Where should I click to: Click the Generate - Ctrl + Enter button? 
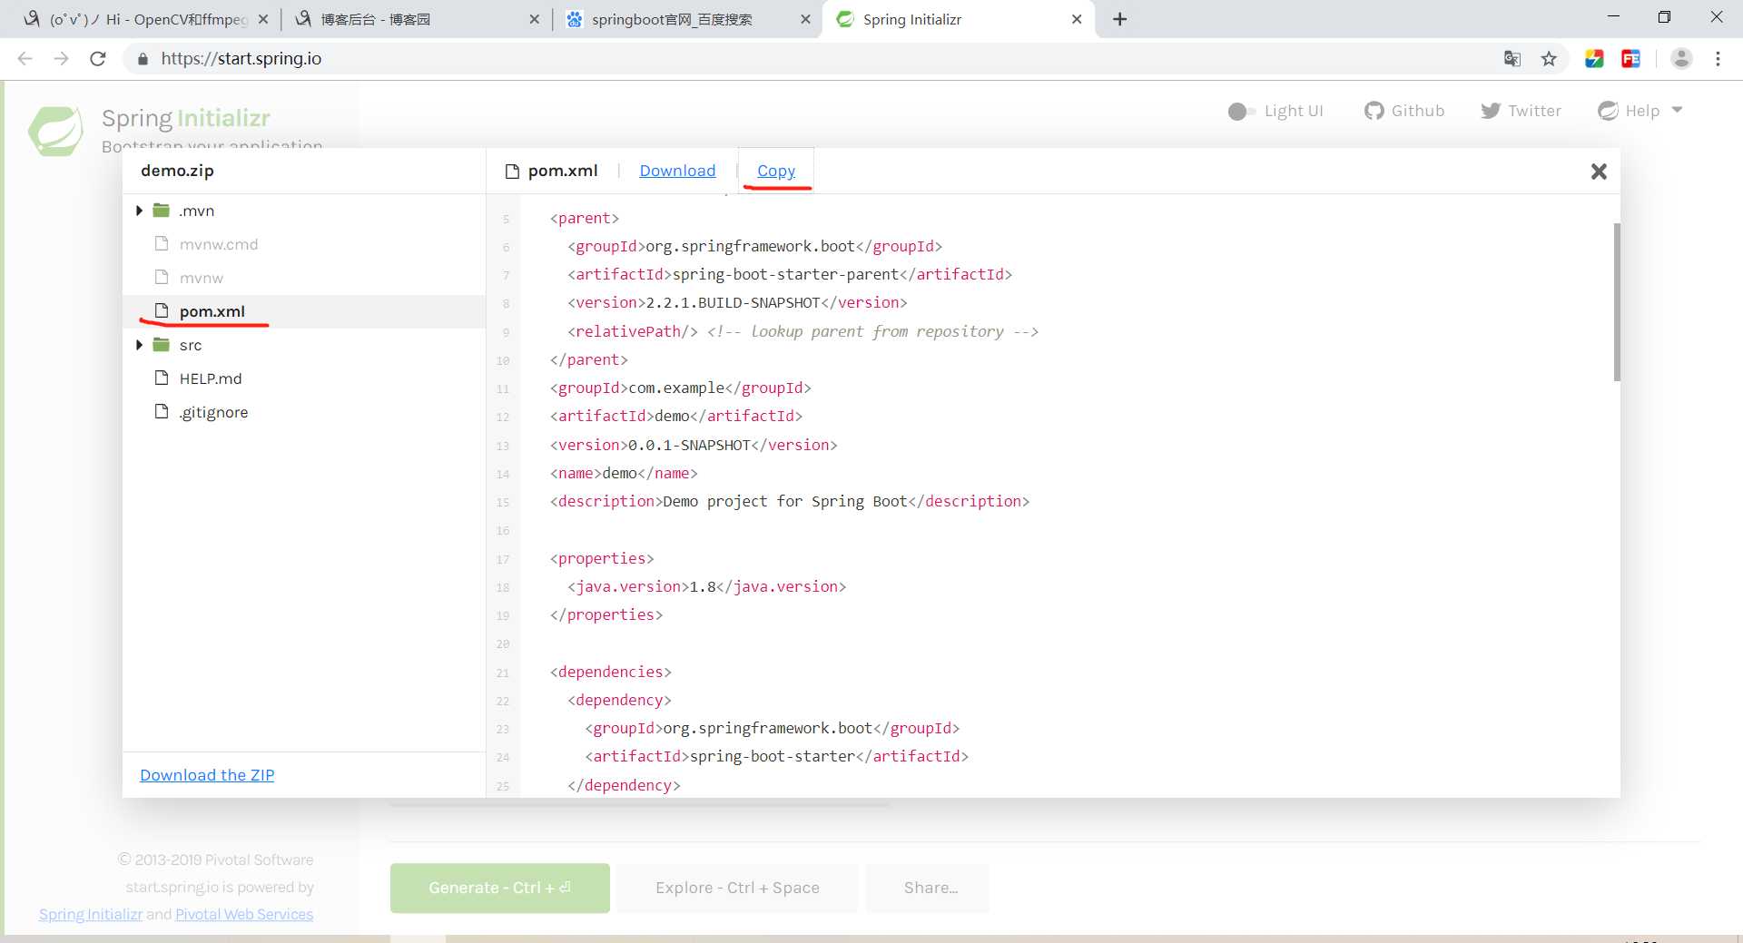[500, 888]
